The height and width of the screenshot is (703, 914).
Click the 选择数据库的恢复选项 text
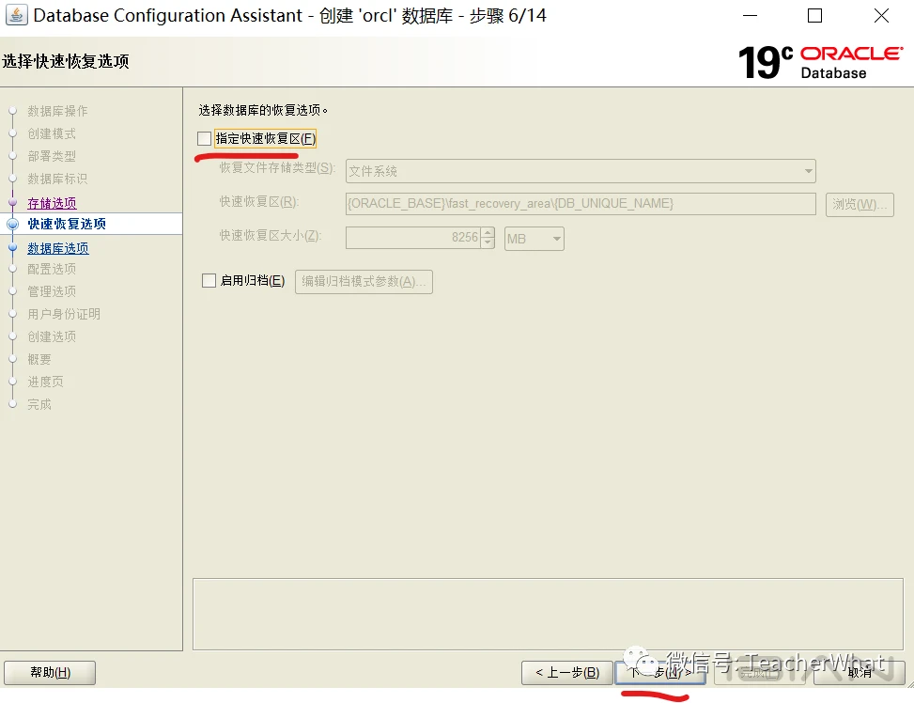263,110
